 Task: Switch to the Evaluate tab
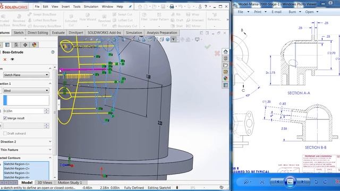tap(58, 33)
